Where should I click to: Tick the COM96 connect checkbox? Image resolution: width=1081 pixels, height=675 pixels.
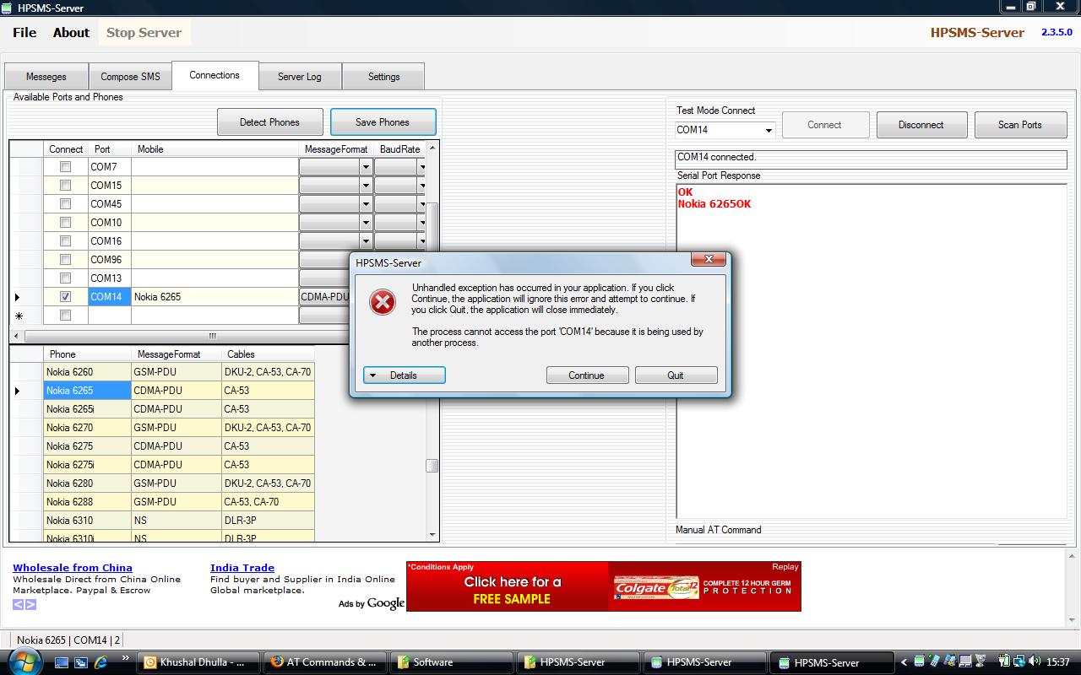point(65,260)
